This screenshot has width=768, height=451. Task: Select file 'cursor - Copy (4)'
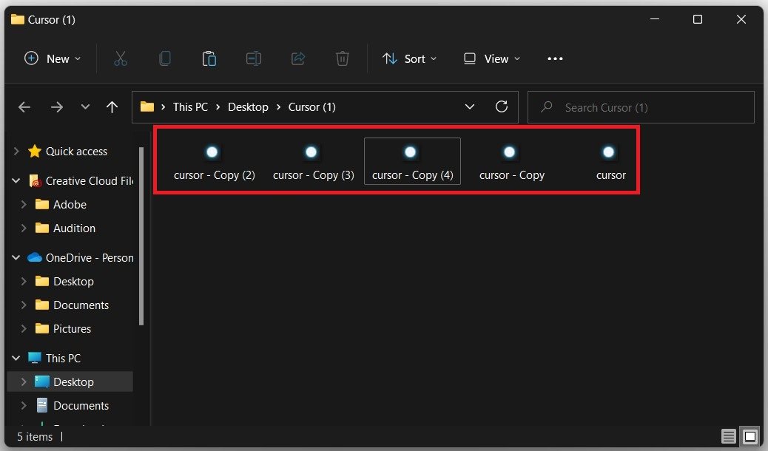[412, 161]
